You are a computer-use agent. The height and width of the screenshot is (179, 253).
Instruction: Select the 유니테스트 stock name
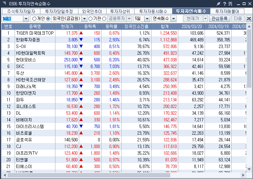26,106
